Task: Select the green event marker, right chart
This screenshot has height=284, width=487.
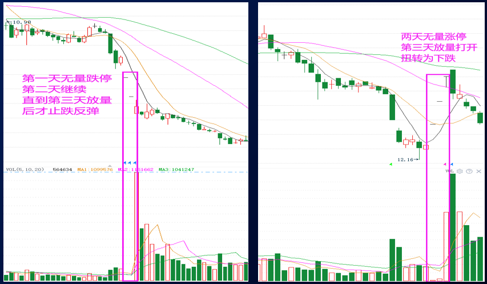Action: (x=391, y=164)
